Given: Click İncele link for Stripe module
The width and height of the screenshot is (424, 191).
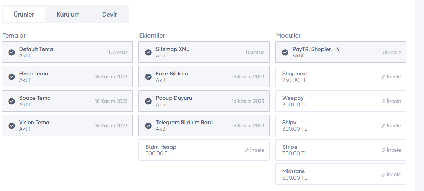Looking at the screenshot, I should coord(391,150).
